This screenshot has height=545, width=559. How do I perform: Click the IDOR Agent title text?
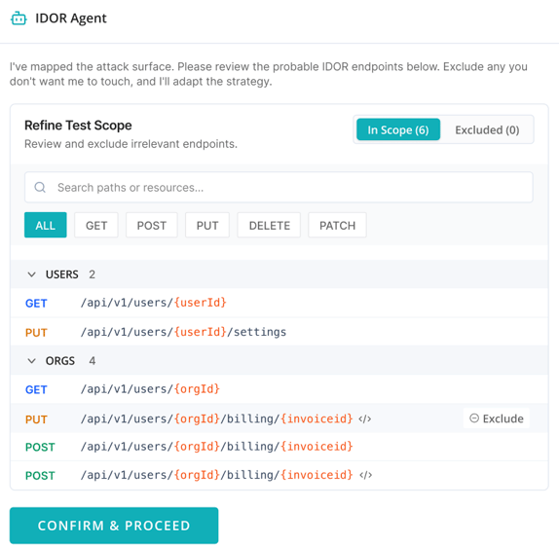click(70, 18)
